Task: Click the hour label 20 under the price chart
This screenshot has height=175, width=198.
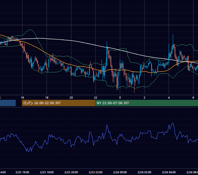Action: [71, 97]
